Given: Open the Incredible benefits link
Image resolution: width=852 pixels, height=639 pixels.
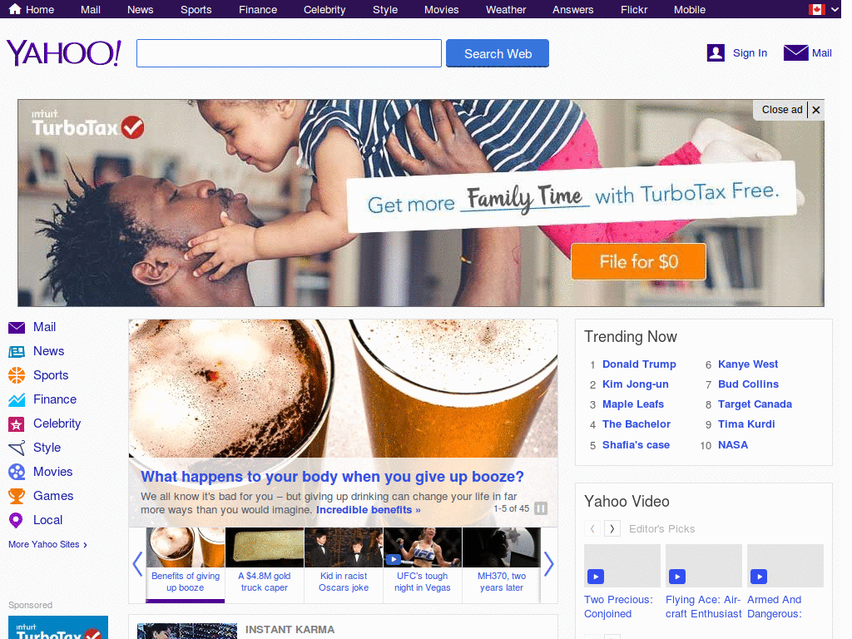Looking at the screenshot, I should click(x=369, y=510).
